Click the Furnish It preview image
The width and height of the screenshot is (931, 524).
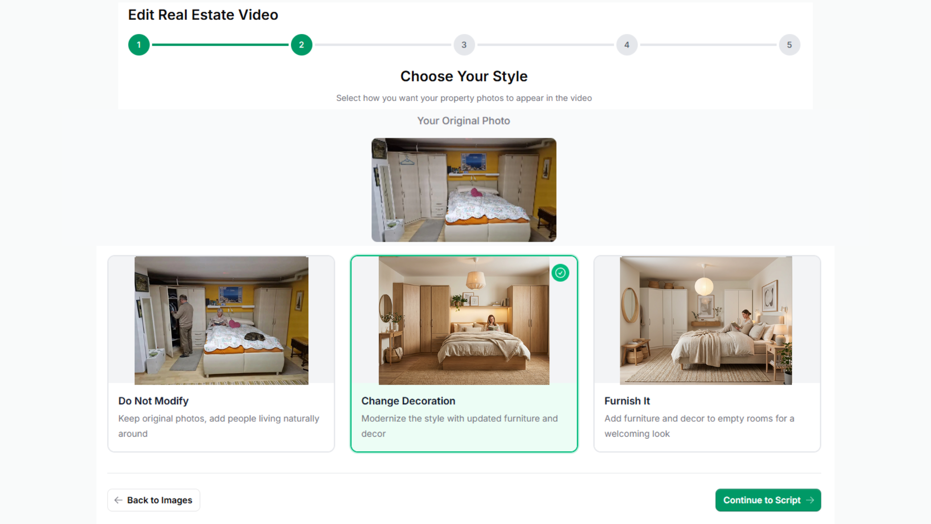click(x=706, y=321)
